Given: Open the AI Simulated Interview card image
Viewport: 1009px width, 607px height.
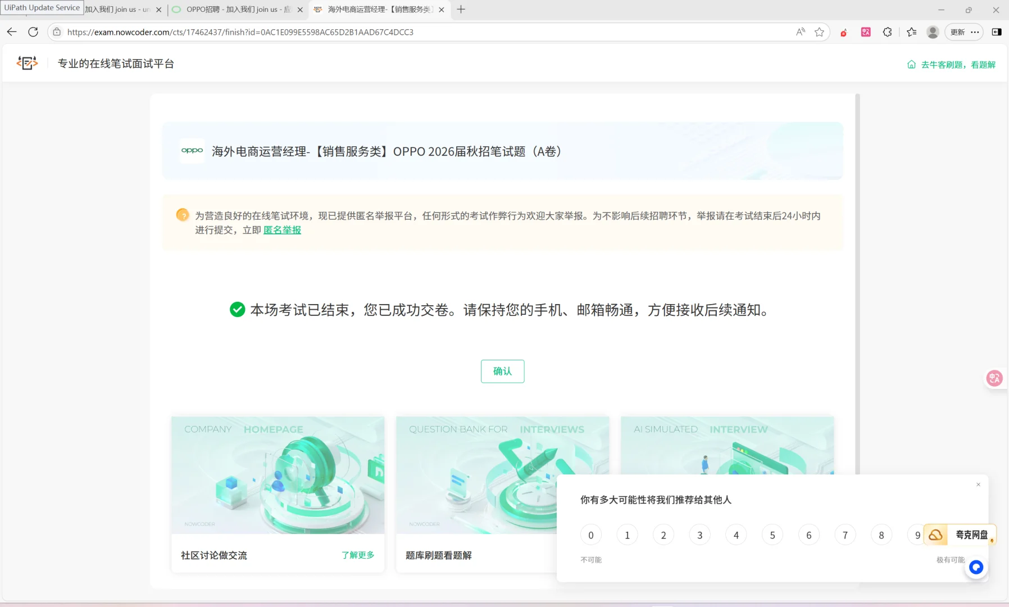Looking at the screenshot, I should click(727, 445).
